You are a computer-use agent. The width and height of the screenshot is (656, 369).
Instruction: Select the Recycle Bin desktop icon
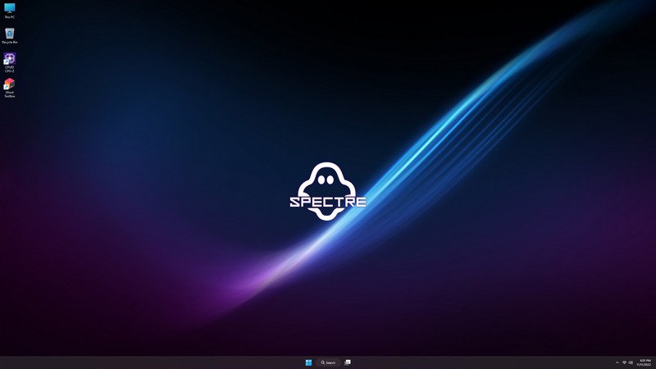pos(10,35)
